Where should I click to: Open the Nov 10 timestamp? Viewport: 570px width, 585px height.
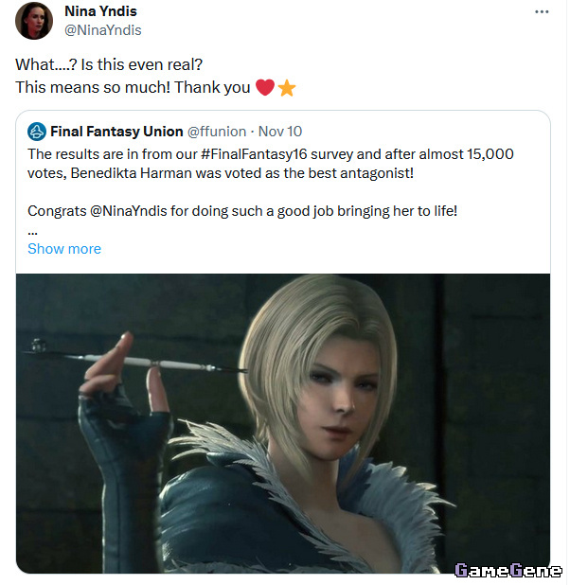[280, 132]
